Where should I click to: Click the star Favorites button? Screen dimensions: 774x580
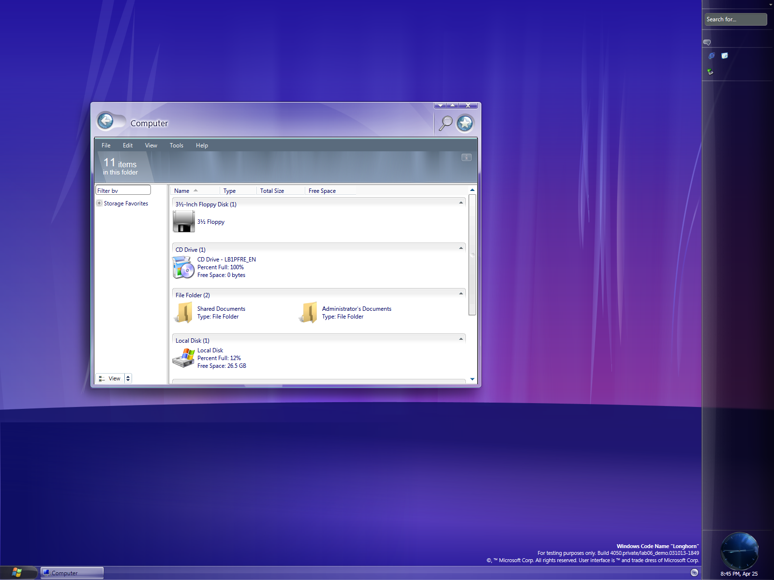[465, 123]
